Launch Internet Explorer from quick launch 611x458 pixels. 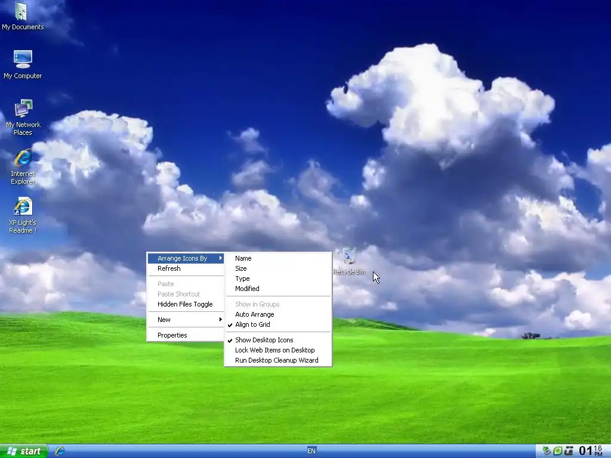(x=60, y=451)
